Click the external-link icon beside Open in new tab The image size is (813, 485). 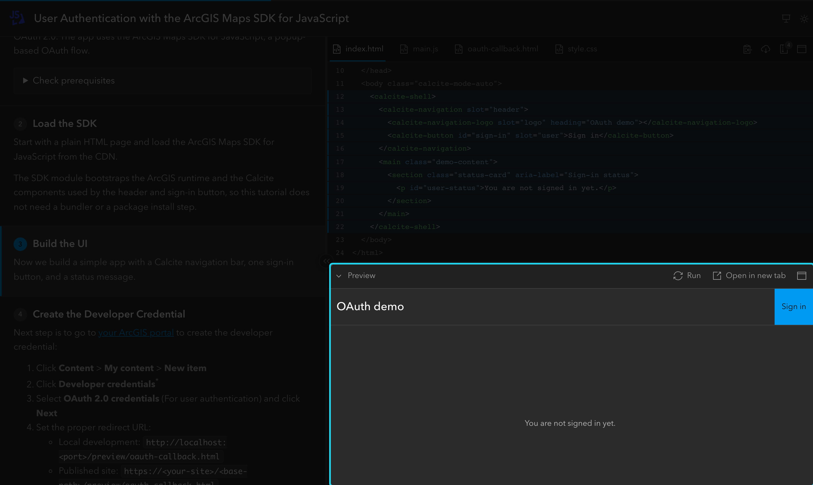(717, 275)
